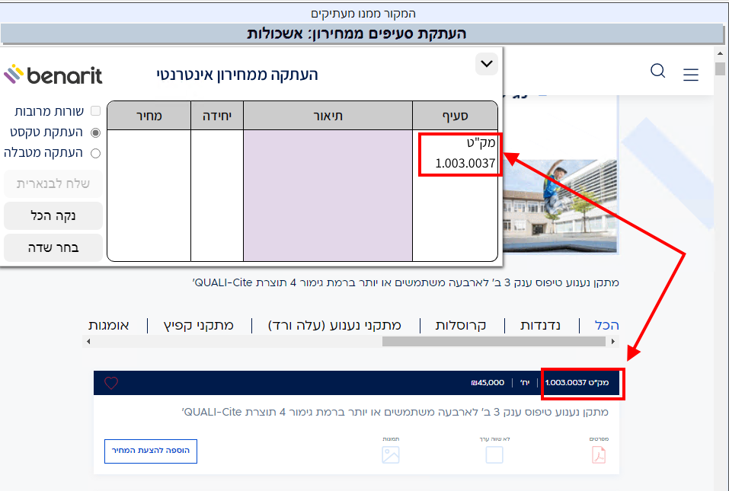Click the purple תיאור description cell

pyautogui.click(x=328, y=195)
